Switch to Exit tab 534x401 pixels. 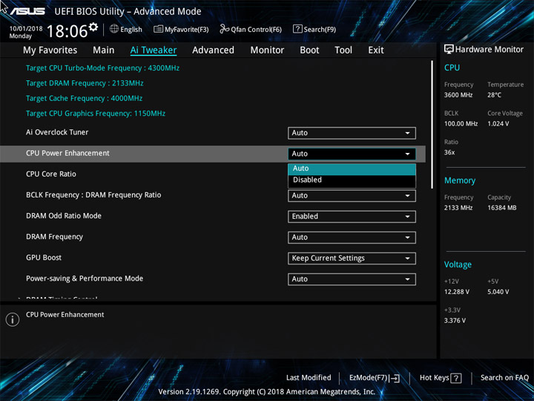coord(376,50)
